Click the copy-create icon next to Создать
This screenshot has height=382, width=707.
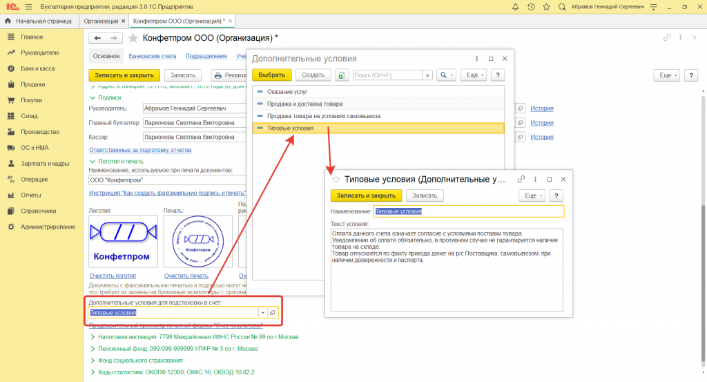coord(341,75)
